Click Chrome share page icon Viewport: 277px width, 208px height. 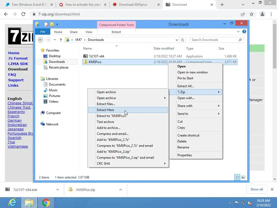click(x=243, y=14)
